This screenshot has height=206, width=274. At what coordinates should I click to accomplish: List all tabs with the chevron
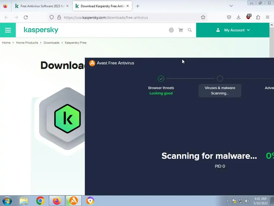coord(231,6)
